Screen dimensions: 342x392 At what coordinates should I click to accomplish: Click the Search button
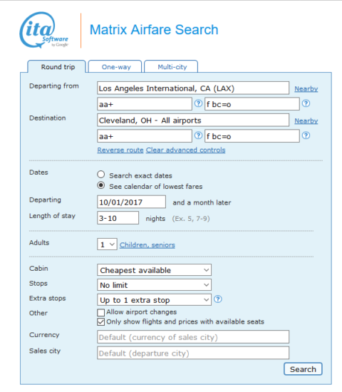[x=303, y=369]
